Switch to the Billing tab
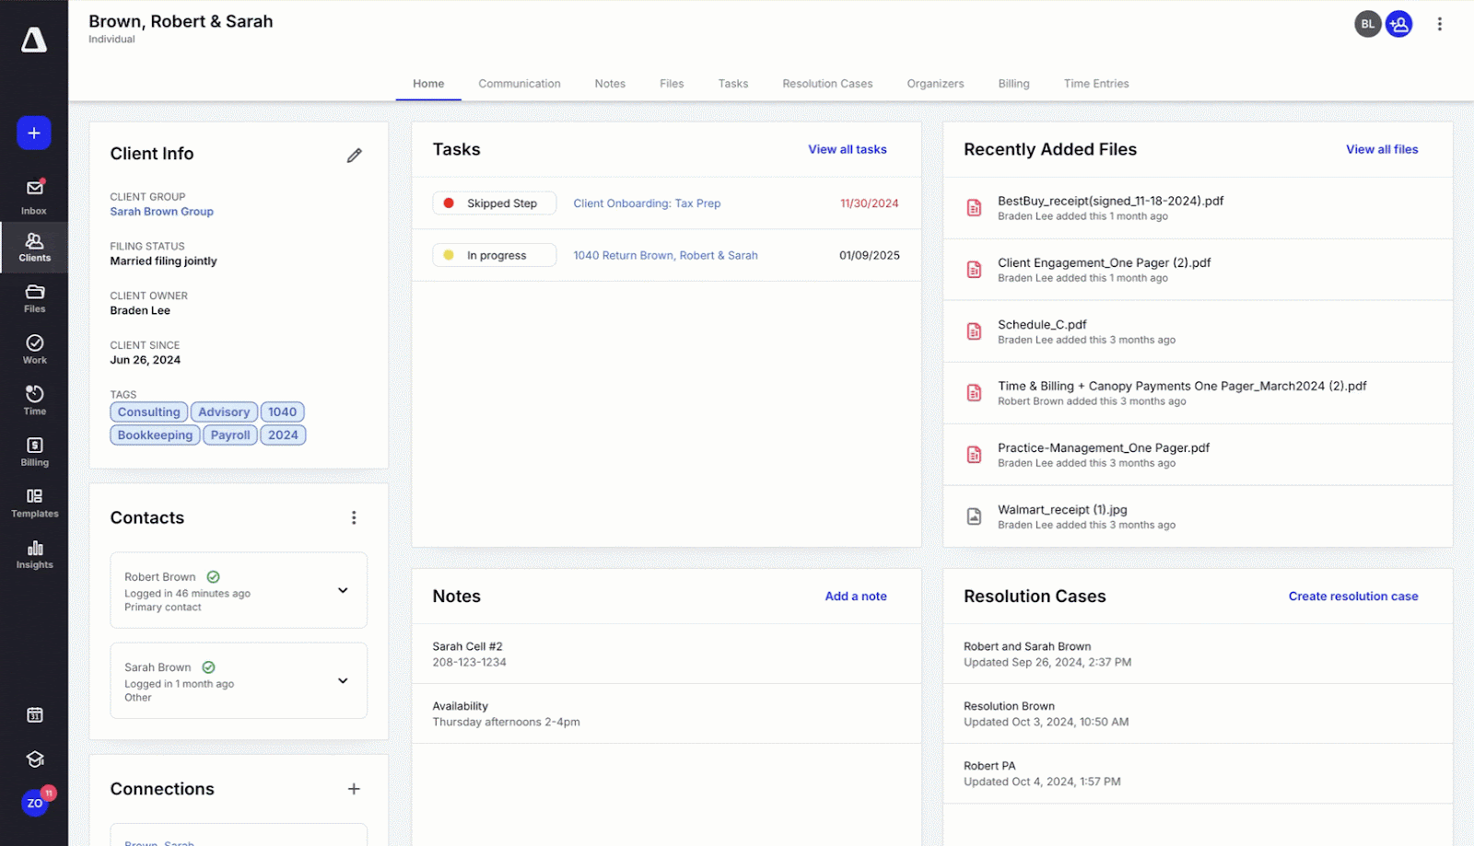 point(1013,84)
